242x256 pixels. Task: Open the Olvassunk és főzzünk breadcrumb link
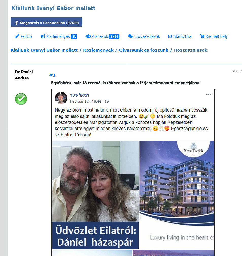144,50
